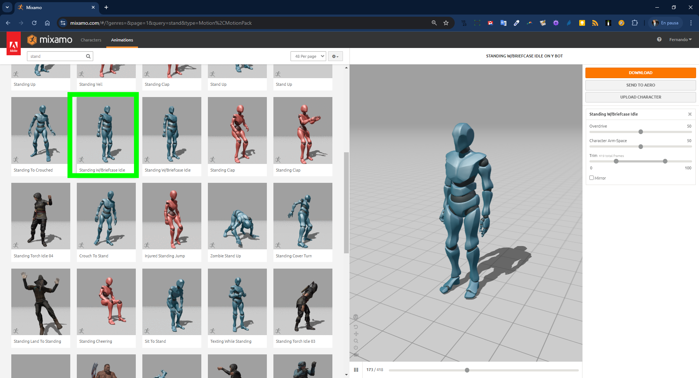Open a new browser tab

pyautogui.click(x=106, y=7)
